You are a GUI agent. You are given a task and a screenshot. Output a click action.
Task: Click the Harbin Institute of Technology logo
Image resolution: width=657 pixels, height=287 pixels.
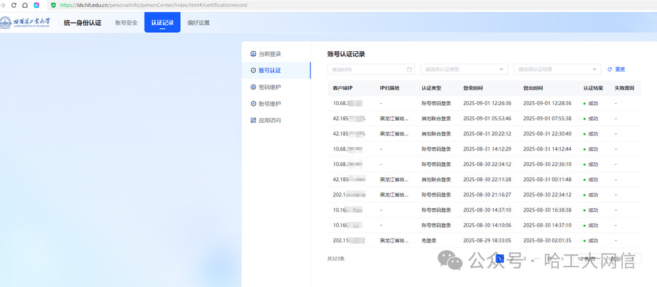point(26,23)
